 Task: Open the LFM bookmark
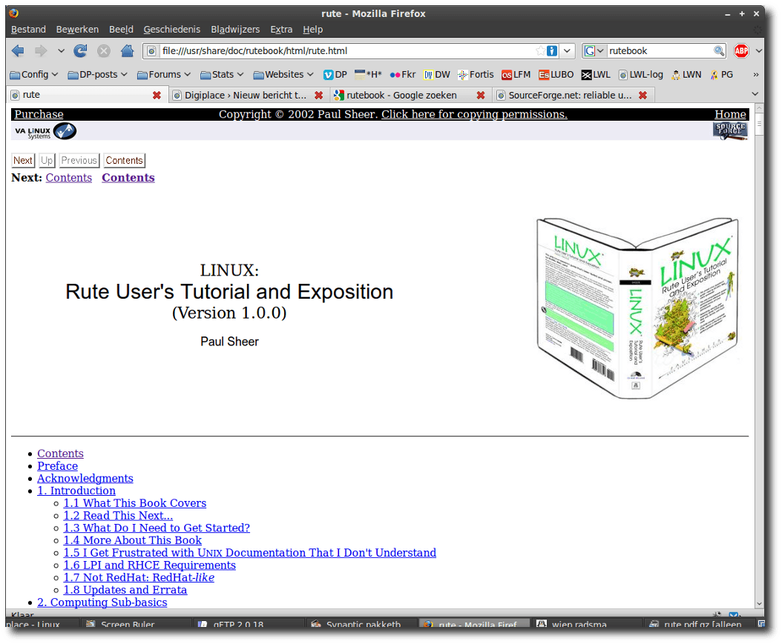click(x=516, y=75)
